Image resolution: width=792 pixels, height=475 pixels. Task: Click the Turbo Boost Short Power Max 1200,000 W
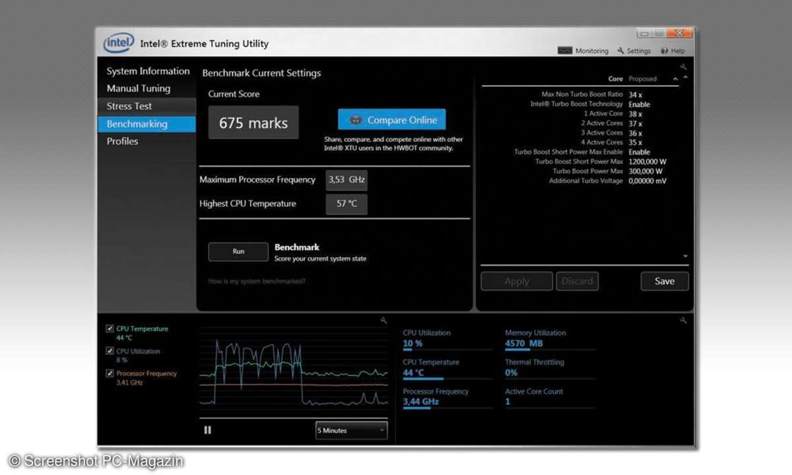pyautogui.click(x=647, y=162)
